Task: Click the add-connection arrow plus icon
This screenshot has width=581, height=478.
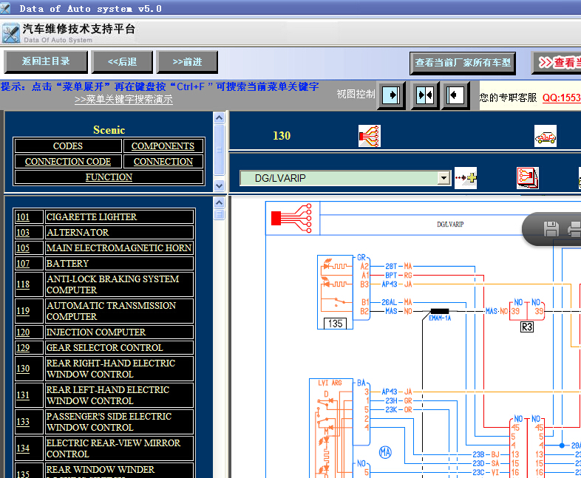Action: (466, 178)
